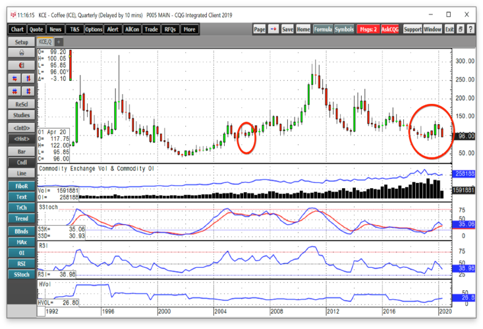Add a new tab with plus button
Image resolution: width=483 pixels, height=329 pixels.
59,41
